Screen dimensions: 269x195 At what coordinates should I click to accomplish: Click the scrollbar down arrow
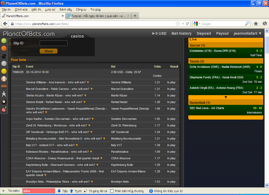267,185
